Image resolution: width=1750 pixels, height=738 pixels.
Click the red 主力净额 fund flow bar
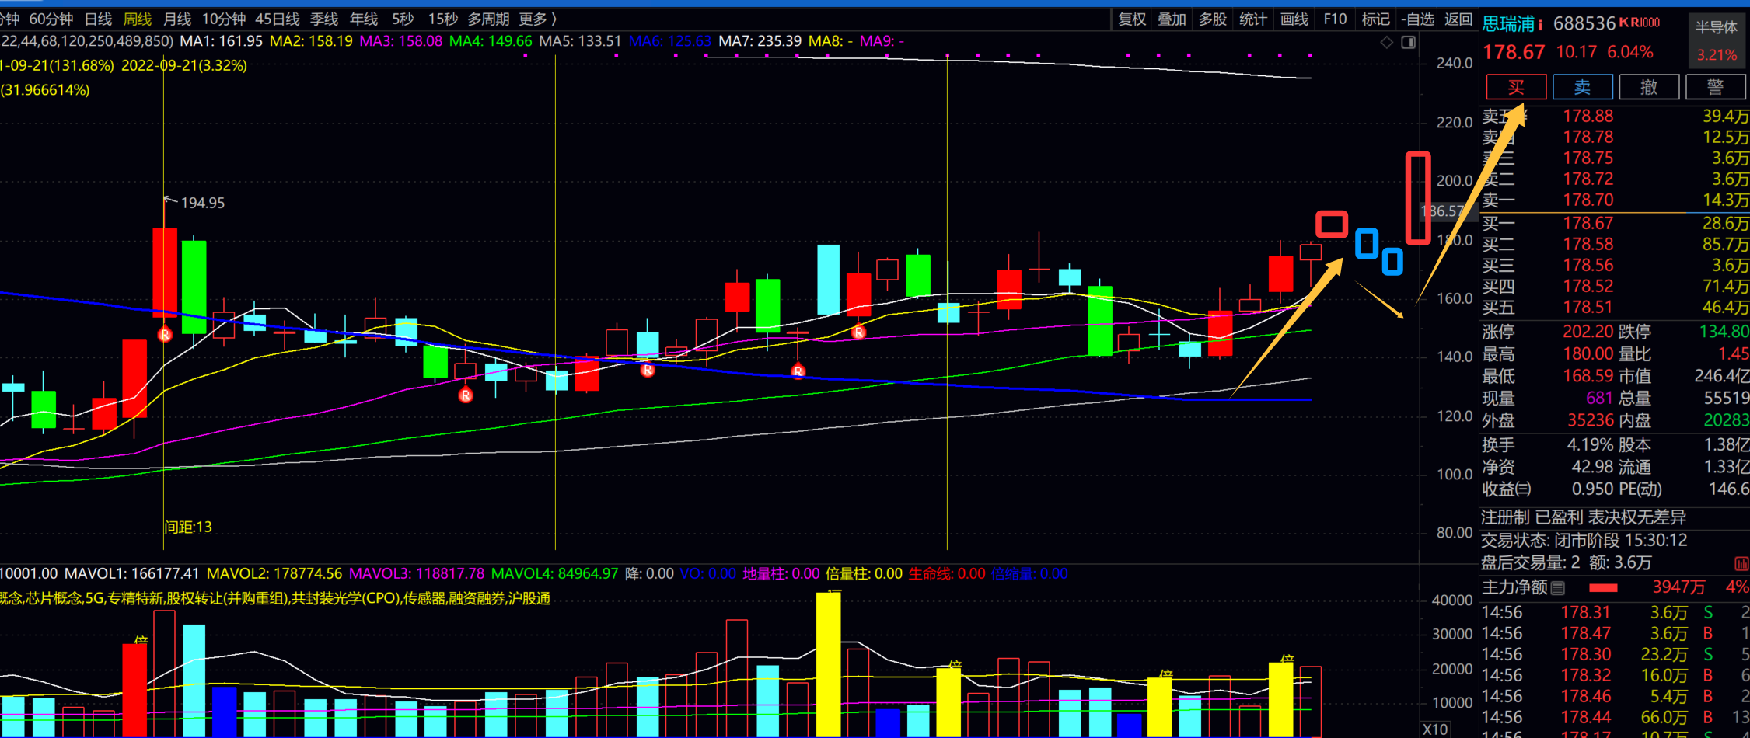(x=1602, y=588)
